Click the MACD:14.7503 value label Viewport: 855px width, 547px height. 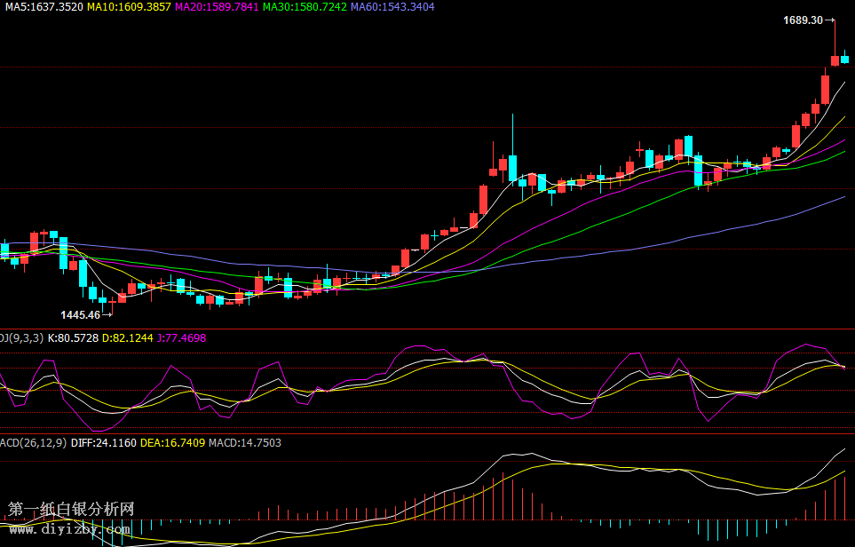click(244, 442)
